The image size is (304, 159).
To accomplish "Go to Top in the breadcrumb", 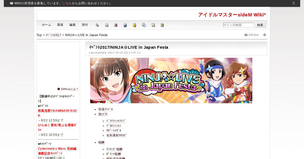I will [x=39, y=35].
